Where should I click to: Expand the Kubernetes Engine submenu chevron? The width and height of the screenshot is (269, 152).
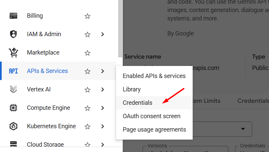point(103,126)
